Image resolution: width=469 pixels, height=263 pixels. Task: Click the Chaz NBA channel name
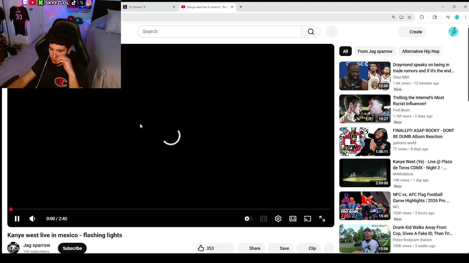click(401, 77)
